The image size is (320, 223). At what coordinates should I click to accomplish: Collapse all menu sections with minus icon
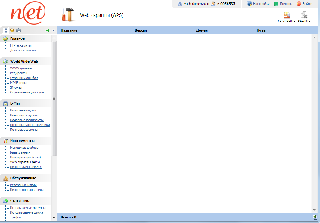(x=54, y=30)
